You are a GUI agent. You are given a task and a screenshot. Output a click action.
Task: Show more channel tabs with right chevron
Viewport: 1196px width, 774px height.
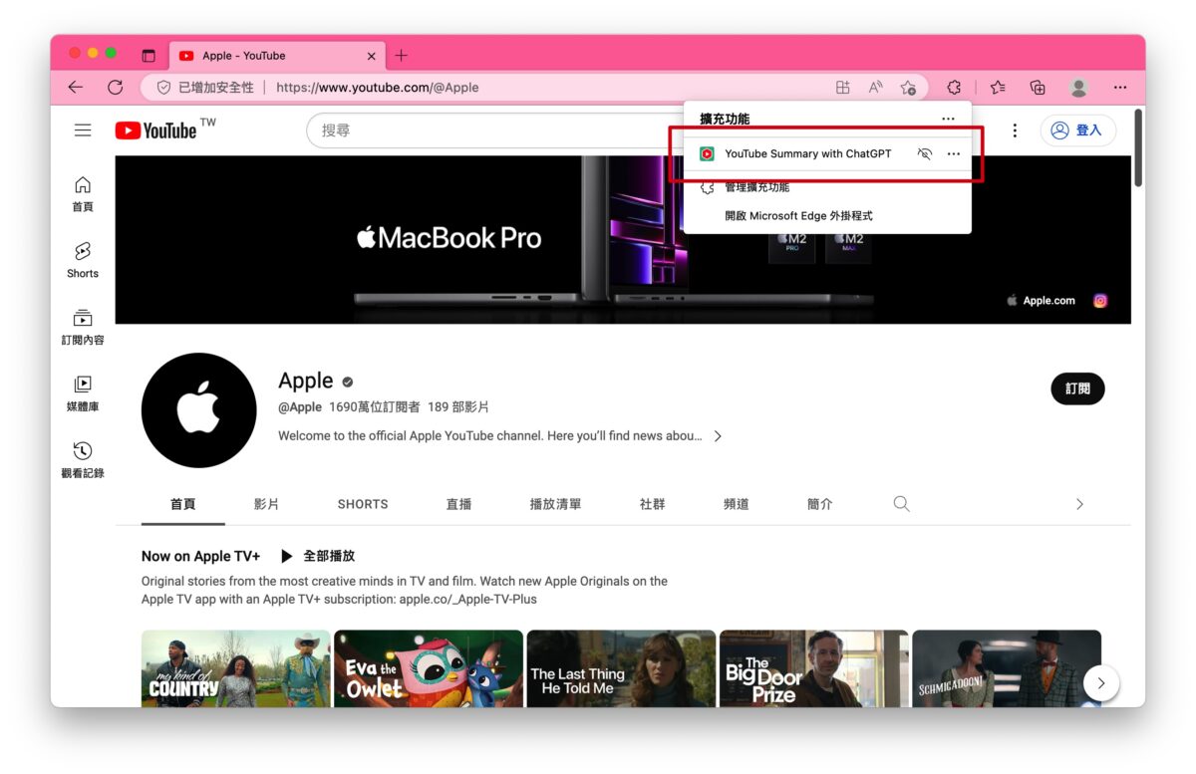click(x=1079, y=504)
